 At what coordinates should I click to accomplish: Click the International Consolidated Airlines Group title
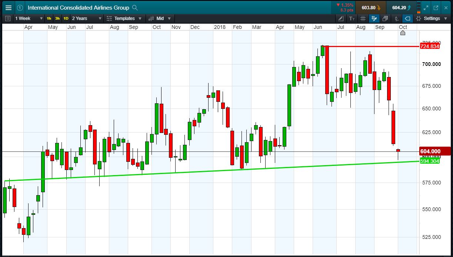79,7
